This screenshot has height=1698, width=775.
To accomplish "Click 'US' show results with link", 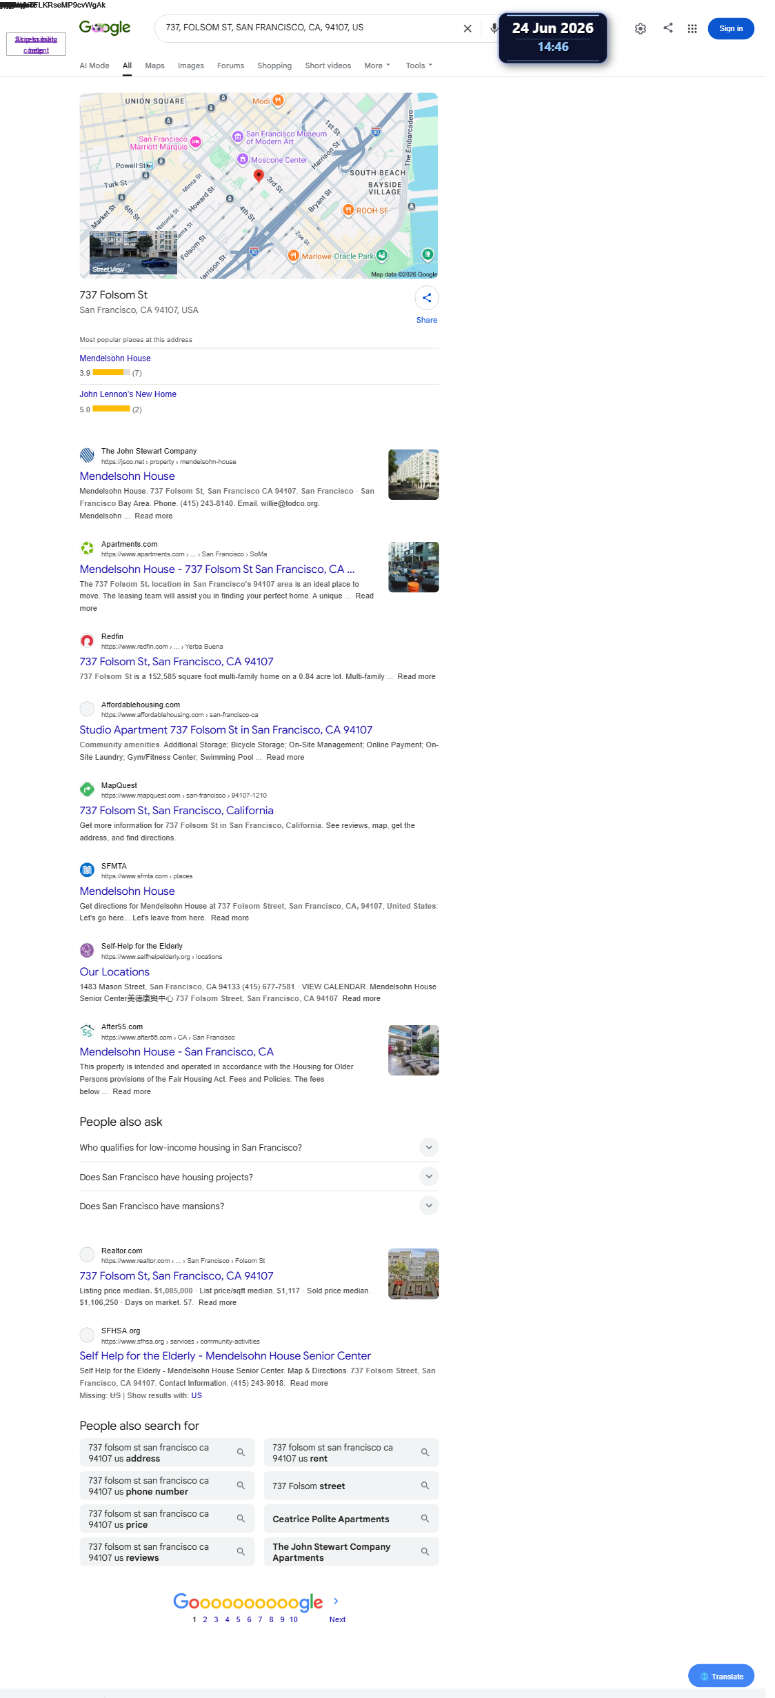I will point(197,1395).
